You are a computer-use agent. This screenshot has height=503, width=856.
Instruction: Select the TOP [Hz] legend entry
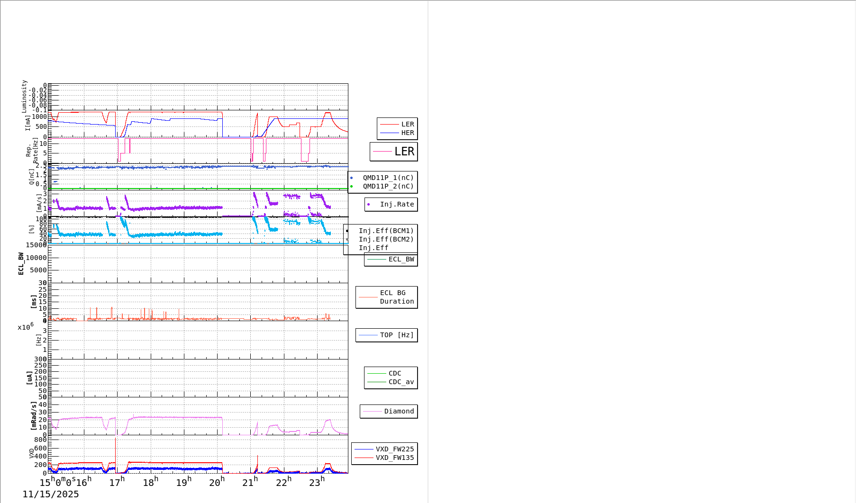pyautogui.click(x=387, y=335)
